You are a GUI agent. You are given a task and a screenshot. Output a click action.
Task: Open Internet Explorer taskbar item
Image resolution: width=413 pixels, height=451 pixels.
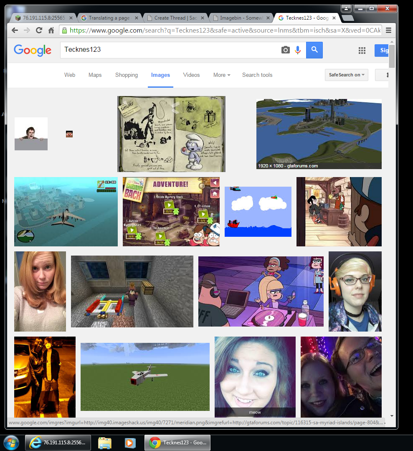[58, 442]
